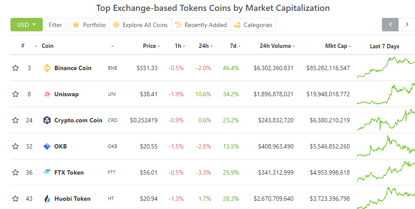Go to previous page with left arrow
This screenshot has width=415, height=209.
click(390, 24)
